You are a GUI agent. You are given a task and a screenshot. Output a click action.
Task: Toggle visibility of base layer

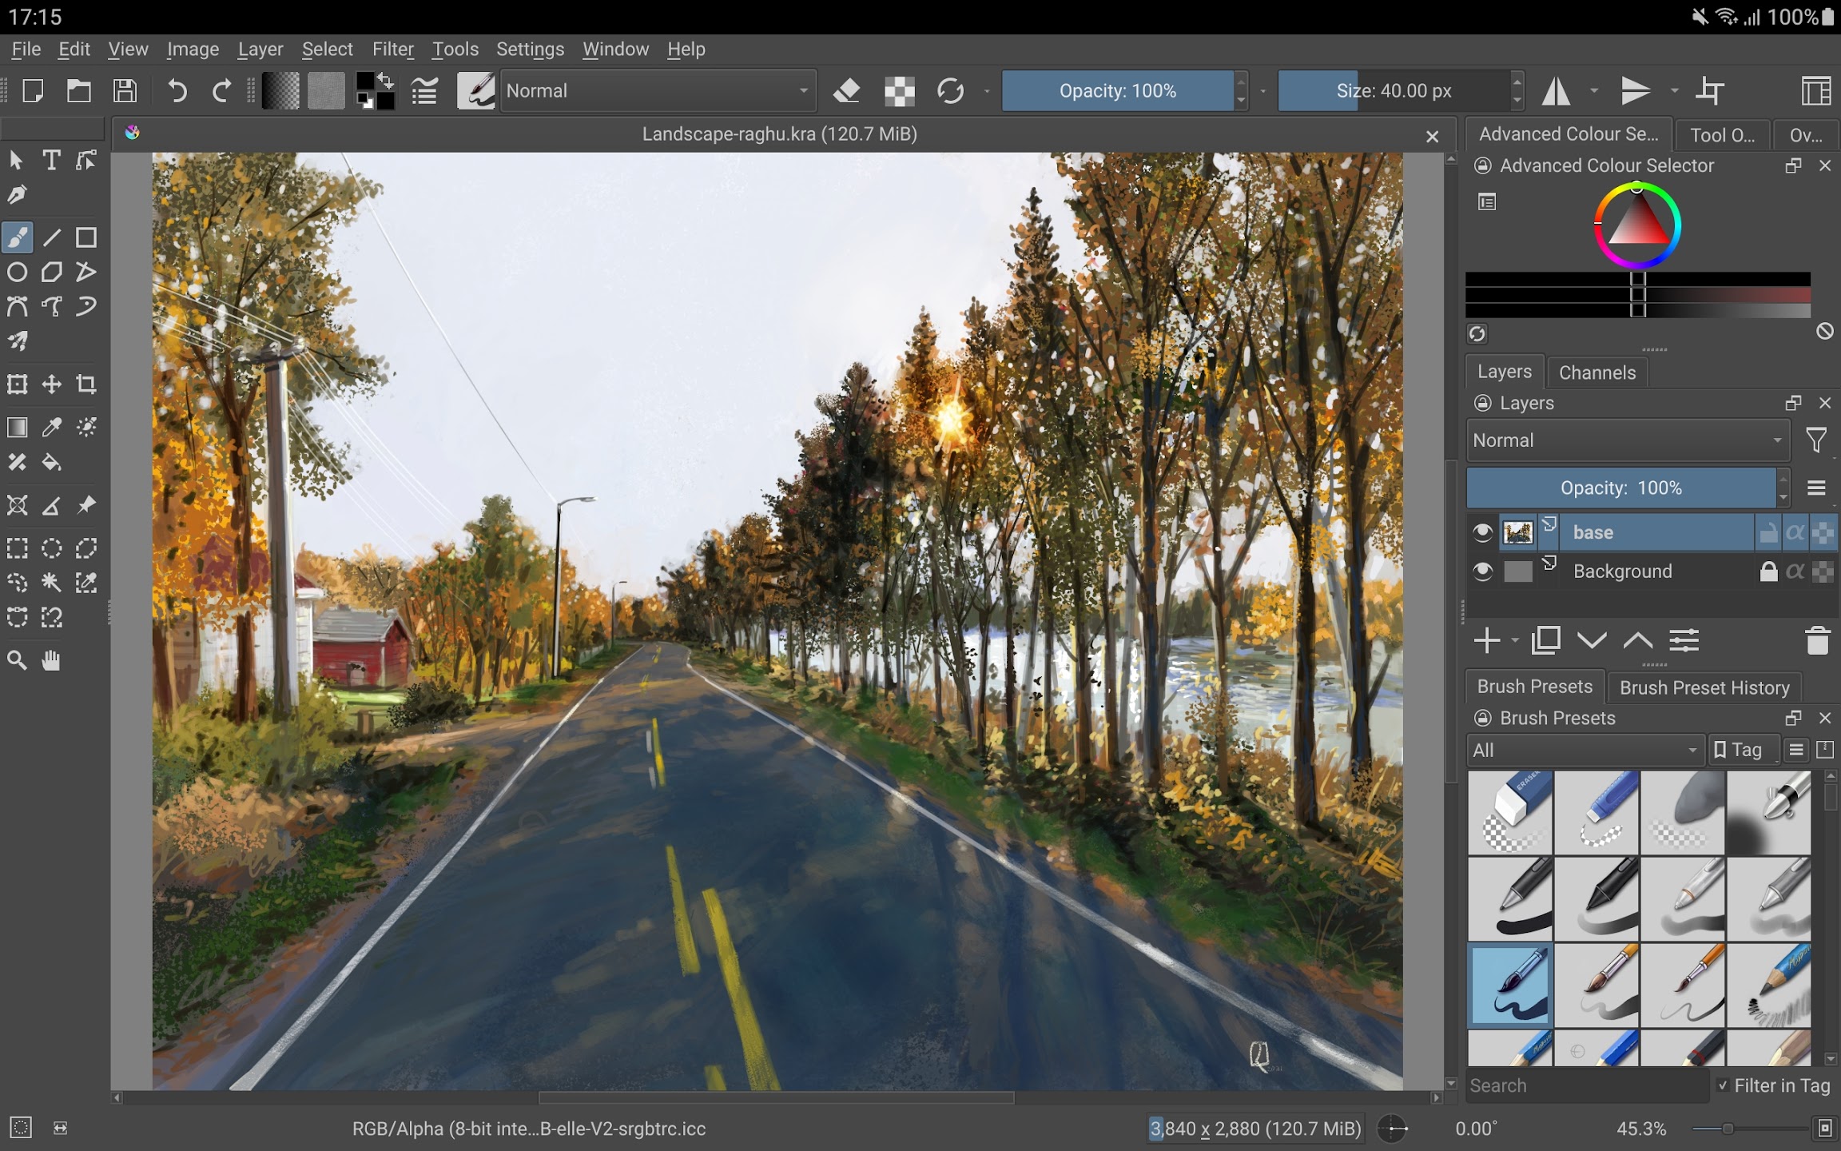point(1483,532)
